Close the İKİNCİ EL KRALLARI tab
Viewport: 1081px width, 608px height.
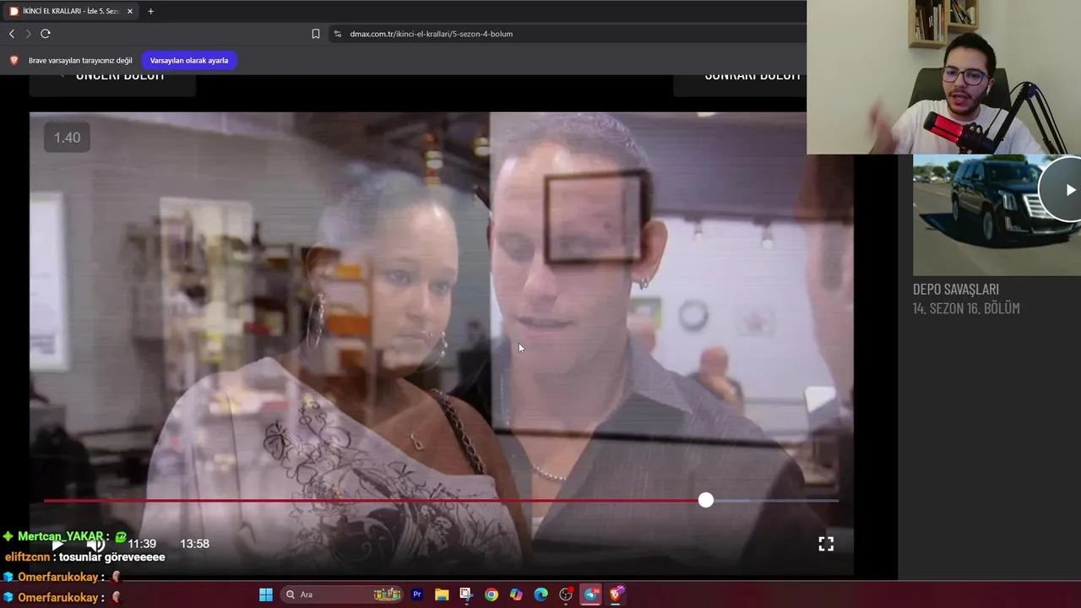click(x=130, y=11)
